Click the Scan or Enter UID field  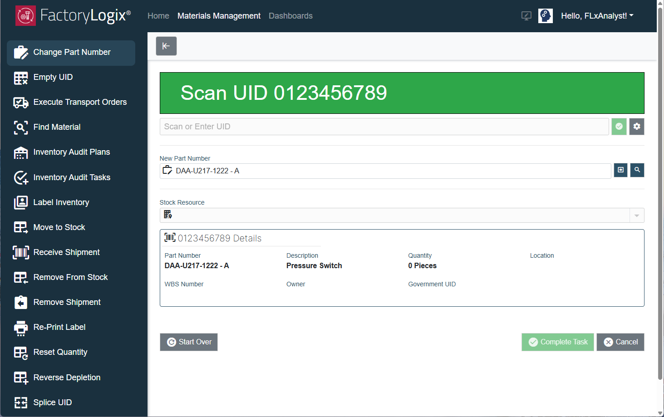(x=384, y=127)
